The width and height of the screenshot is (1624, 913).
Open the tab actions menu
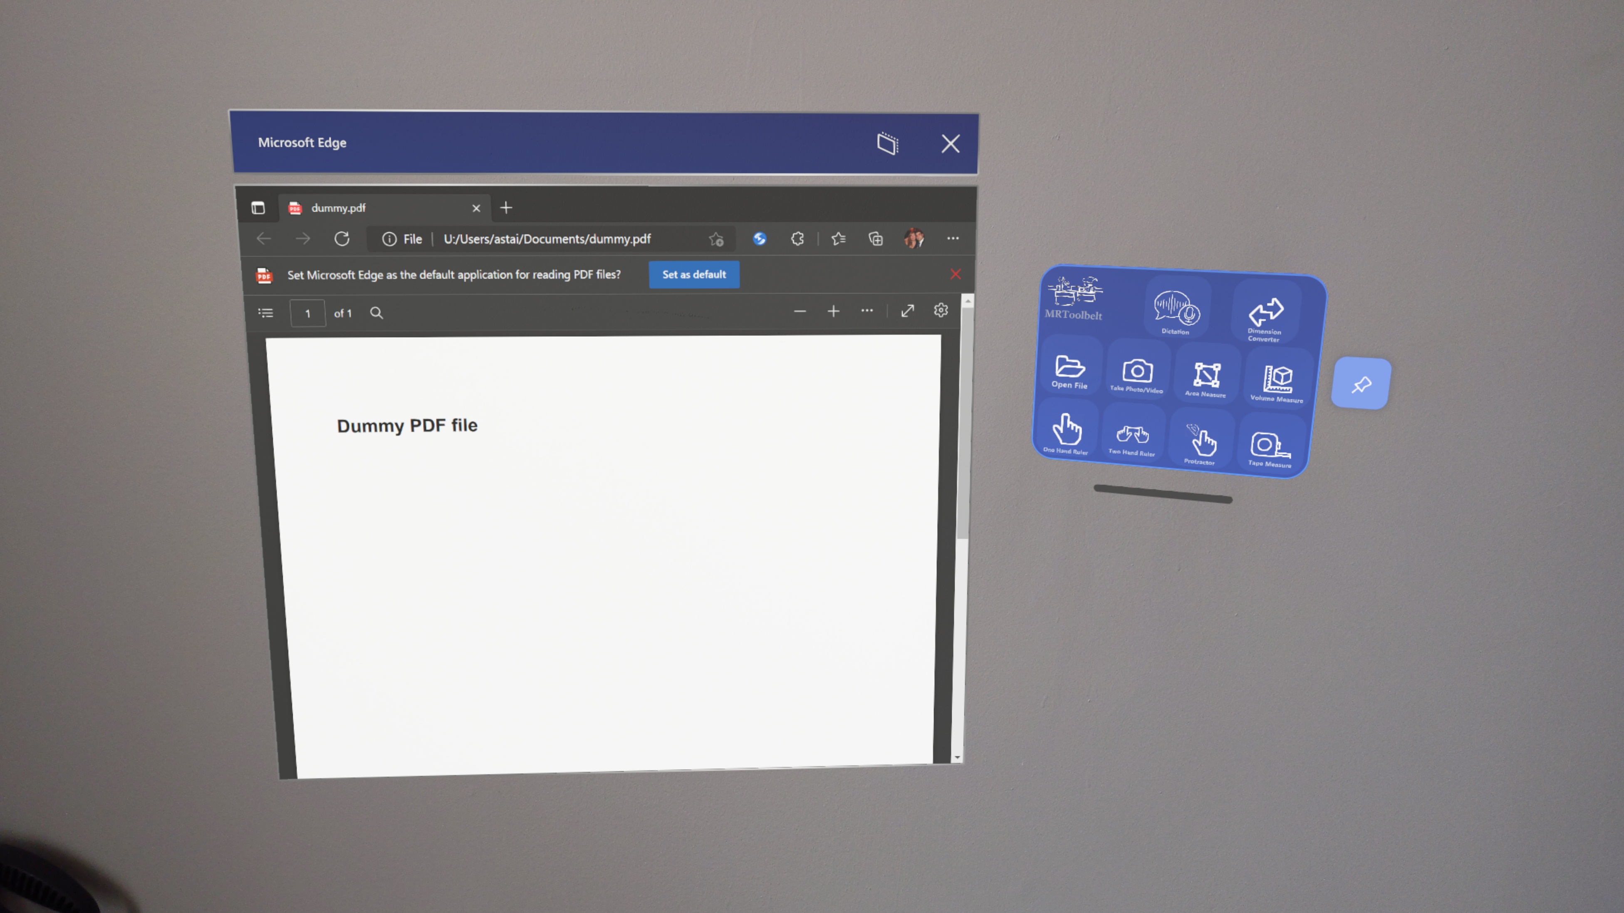258,208
